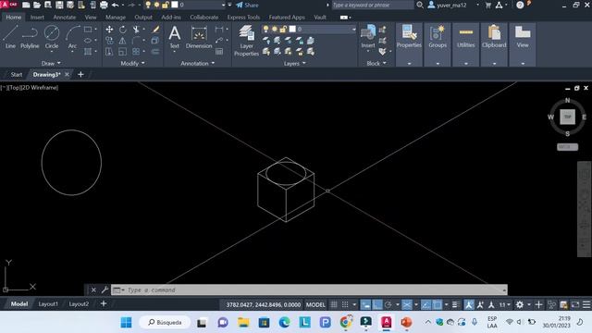Activate the Move tool

109,30
